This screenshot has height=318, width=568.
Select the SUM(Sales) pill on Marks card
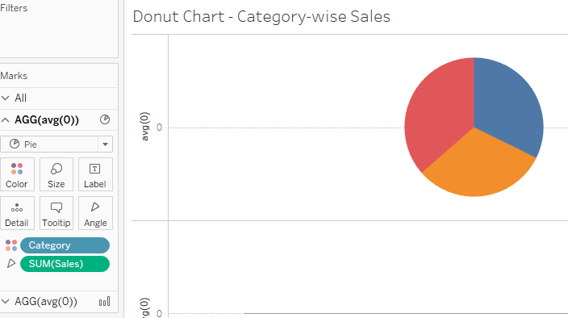coord(65,264)
